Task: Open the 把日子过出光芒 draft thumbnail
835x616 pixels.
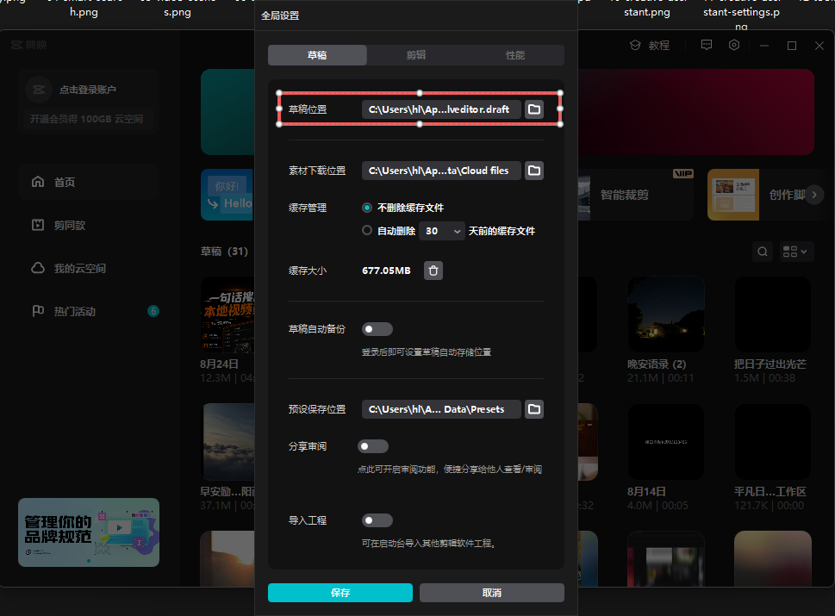Action: 773,314
